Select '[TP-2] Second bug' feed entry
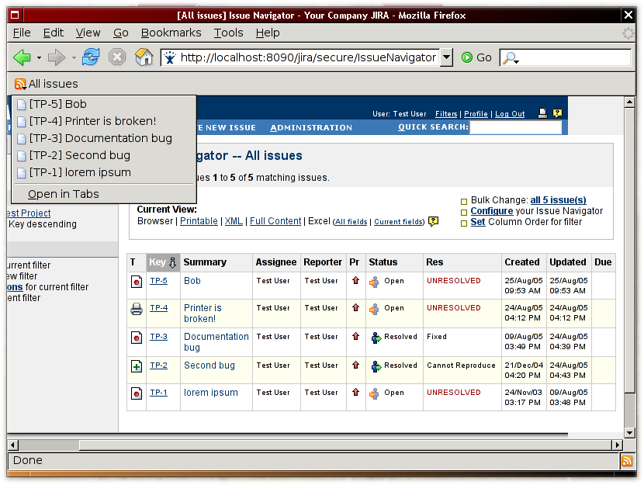Viewport: 644px width, 485px height. coord(104,155)
